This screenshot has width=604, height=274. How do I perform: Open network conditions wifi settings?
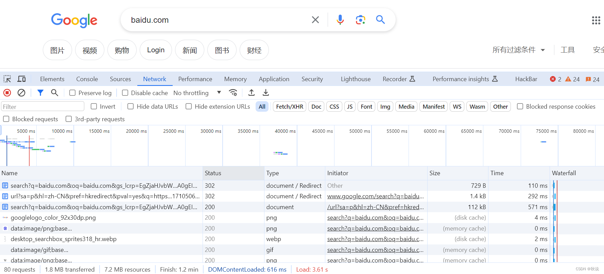pyautogui.click(x=233, y=93)
